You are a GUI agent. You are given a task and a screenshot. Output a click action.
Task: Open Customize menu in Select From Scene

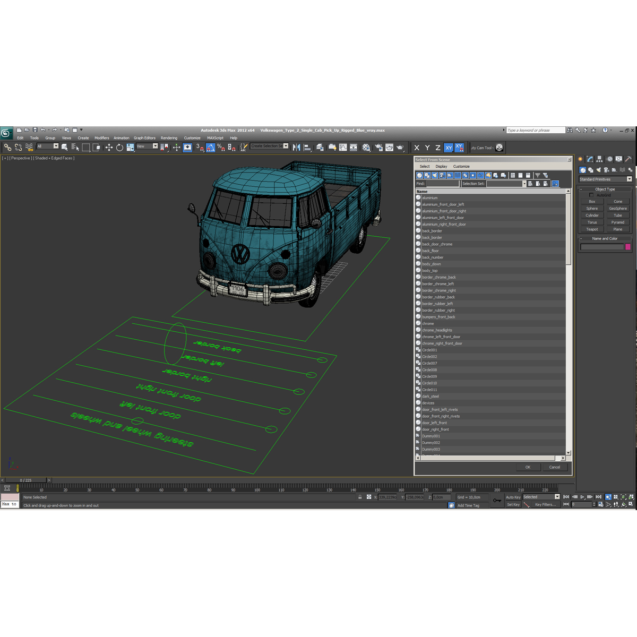(x=461, y=167)
